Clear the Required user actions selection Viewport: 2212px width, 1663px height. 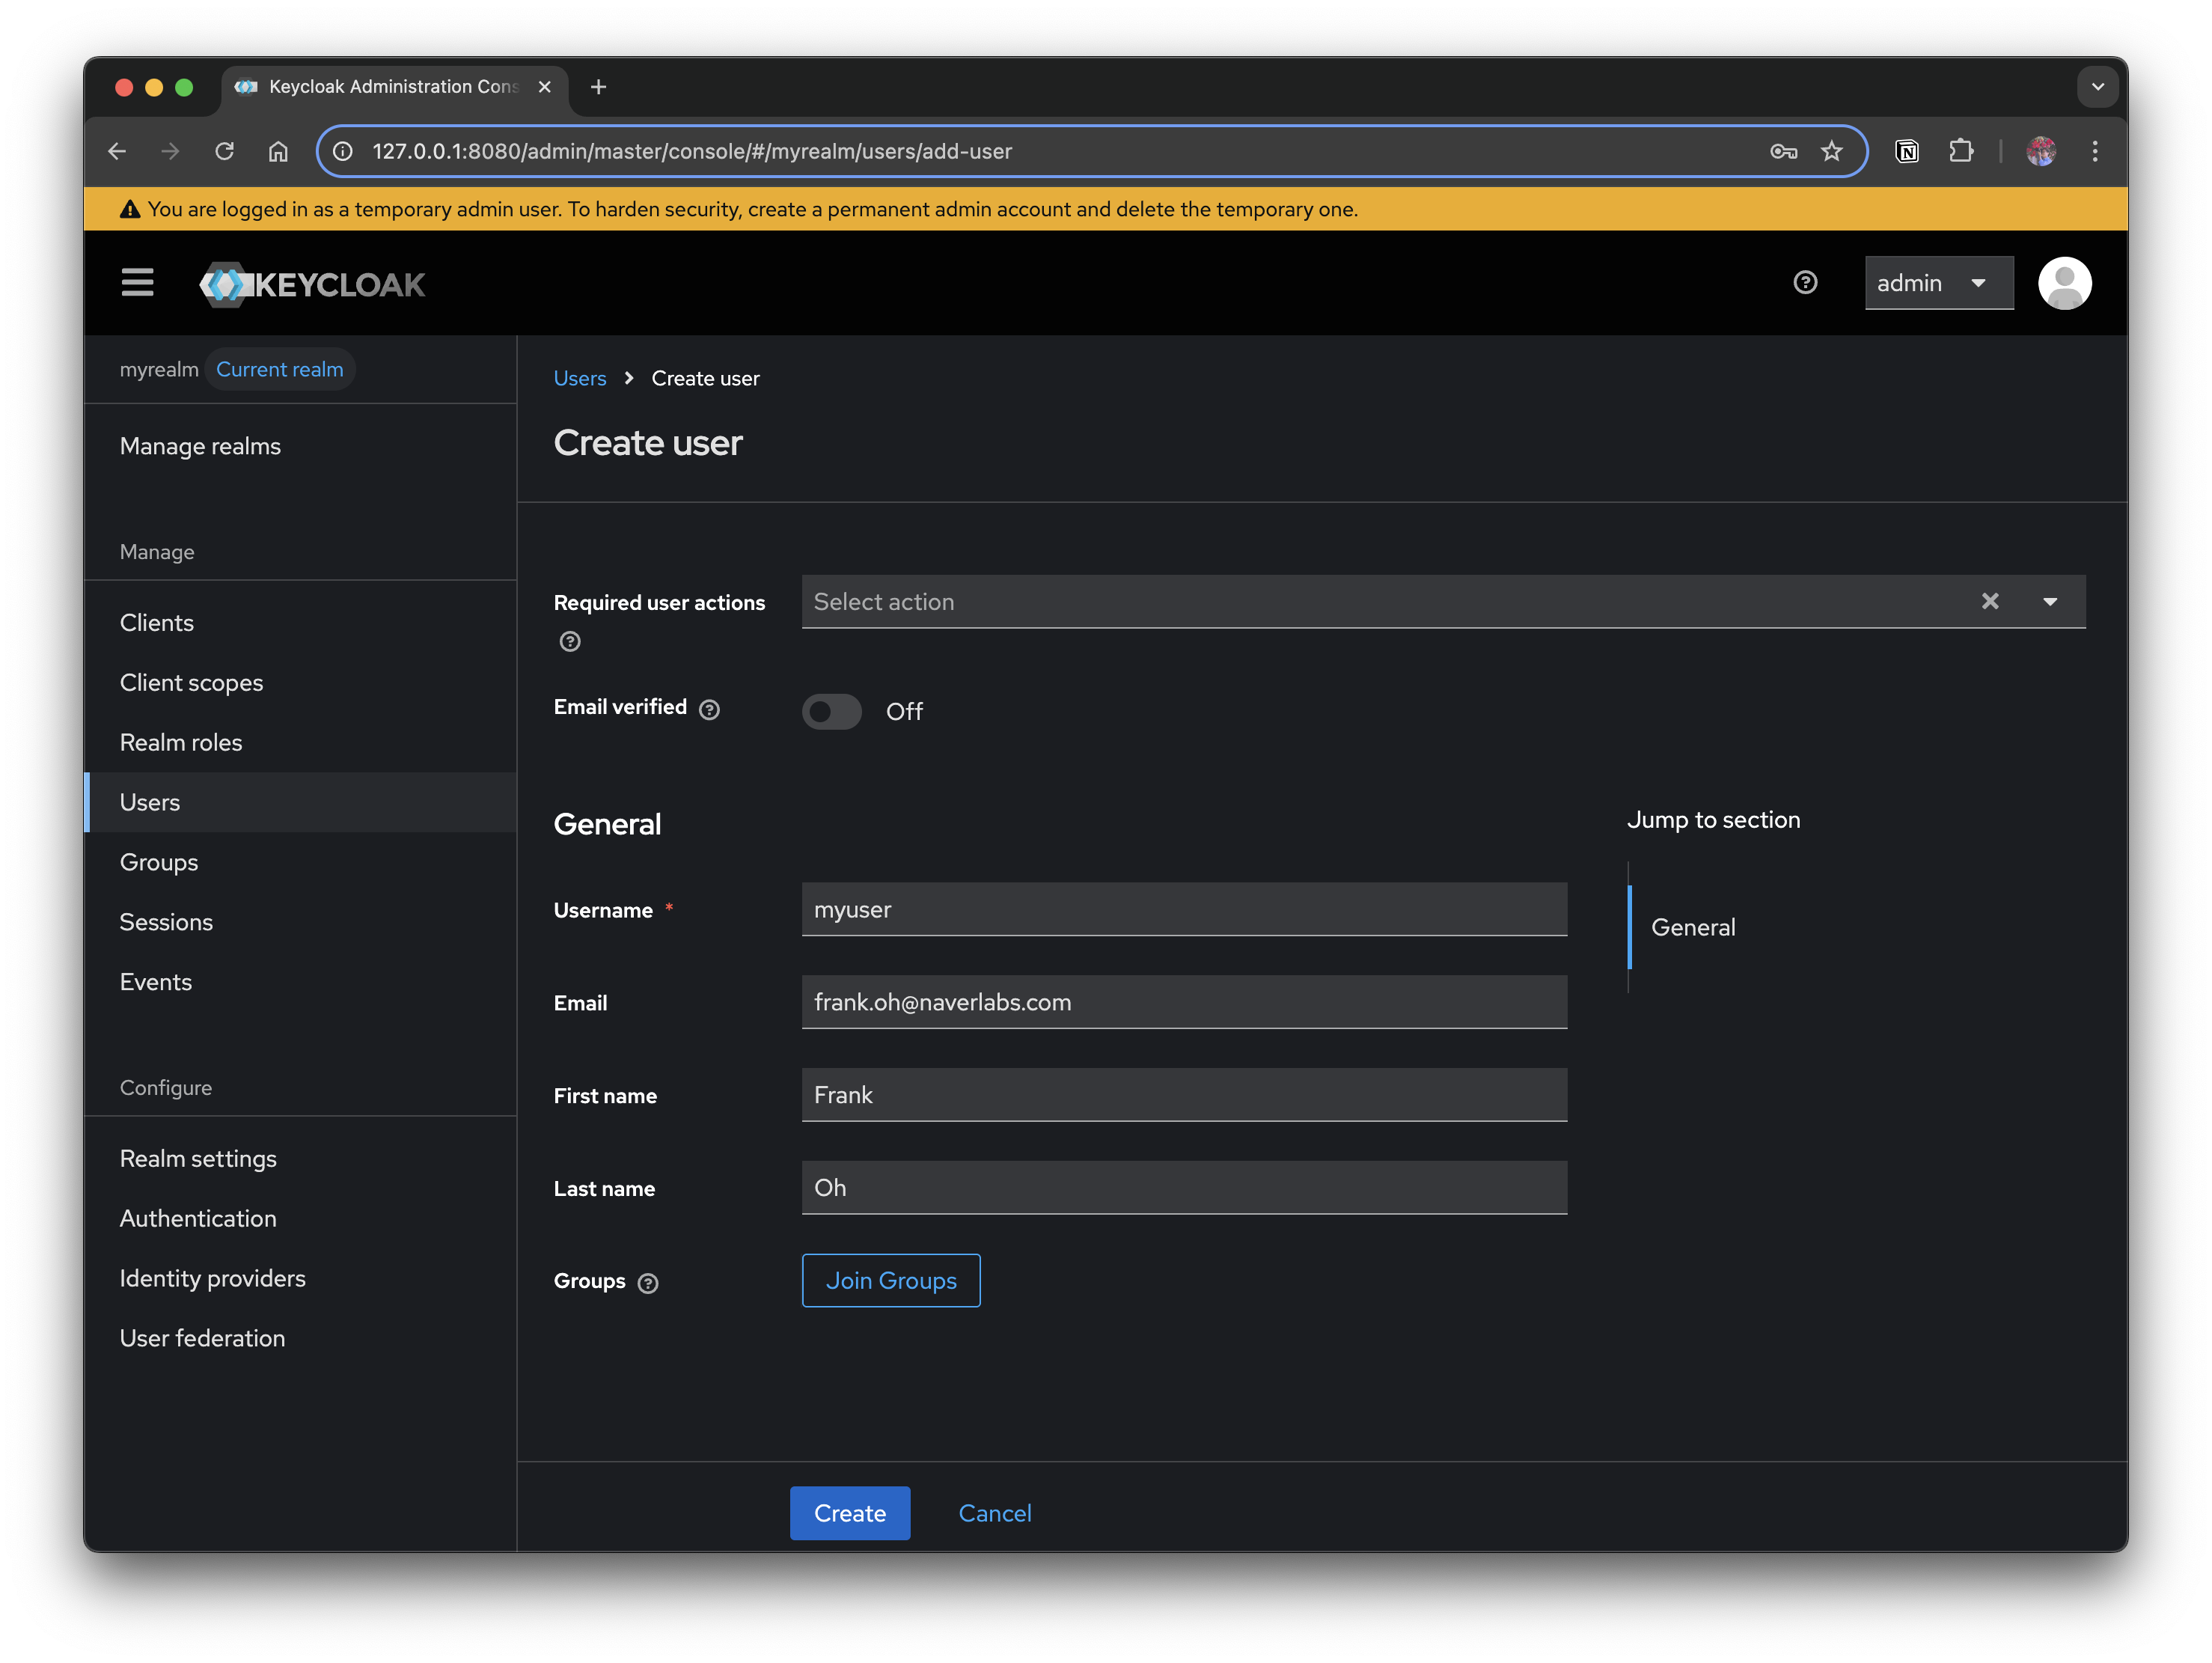click(x=1990, y=601)
